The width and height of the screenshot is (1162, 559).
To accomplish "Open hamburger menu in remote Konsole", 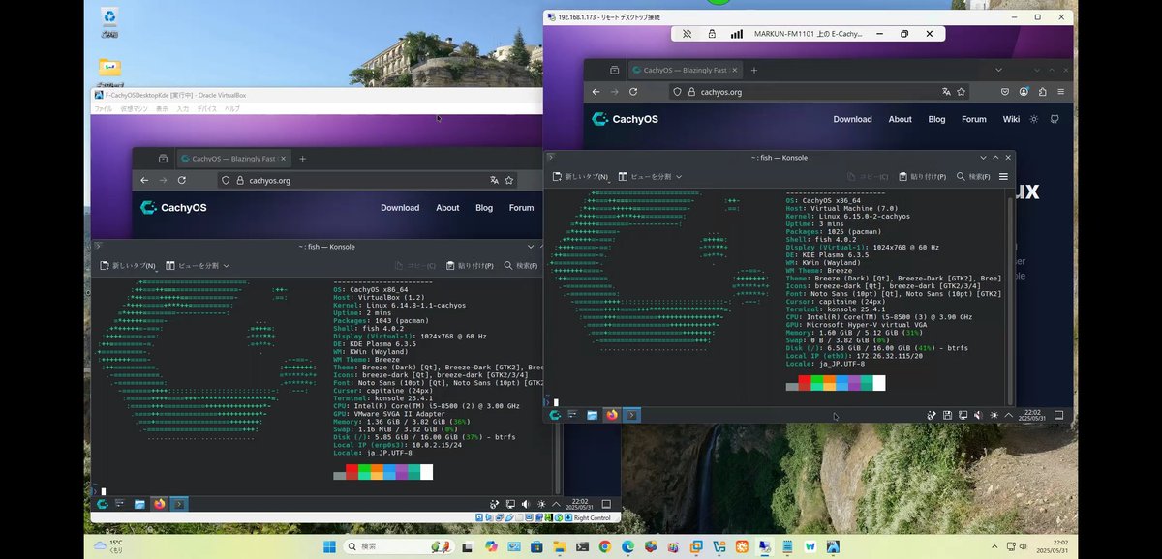I will [1003, 177].
